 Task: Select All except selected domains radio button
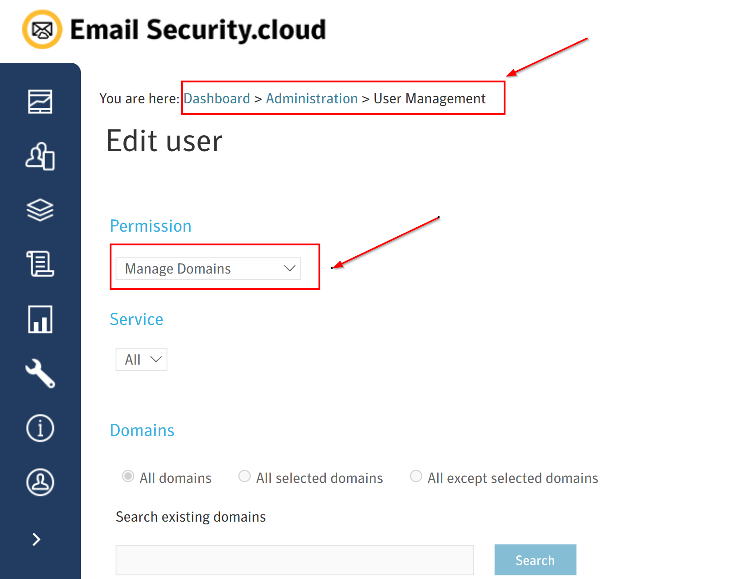click(416, 476)
